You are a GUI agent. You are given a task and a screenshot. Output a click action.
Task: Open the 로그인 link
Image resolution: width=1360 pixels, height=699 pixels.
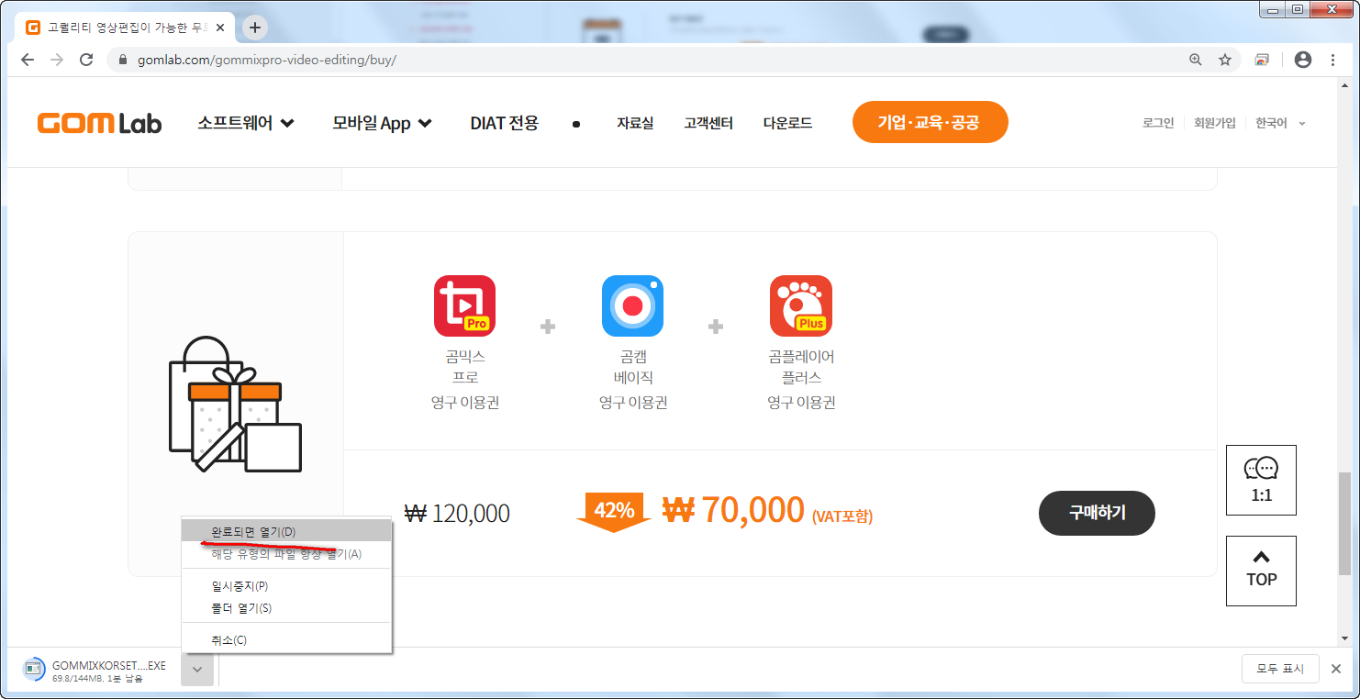1158,123
